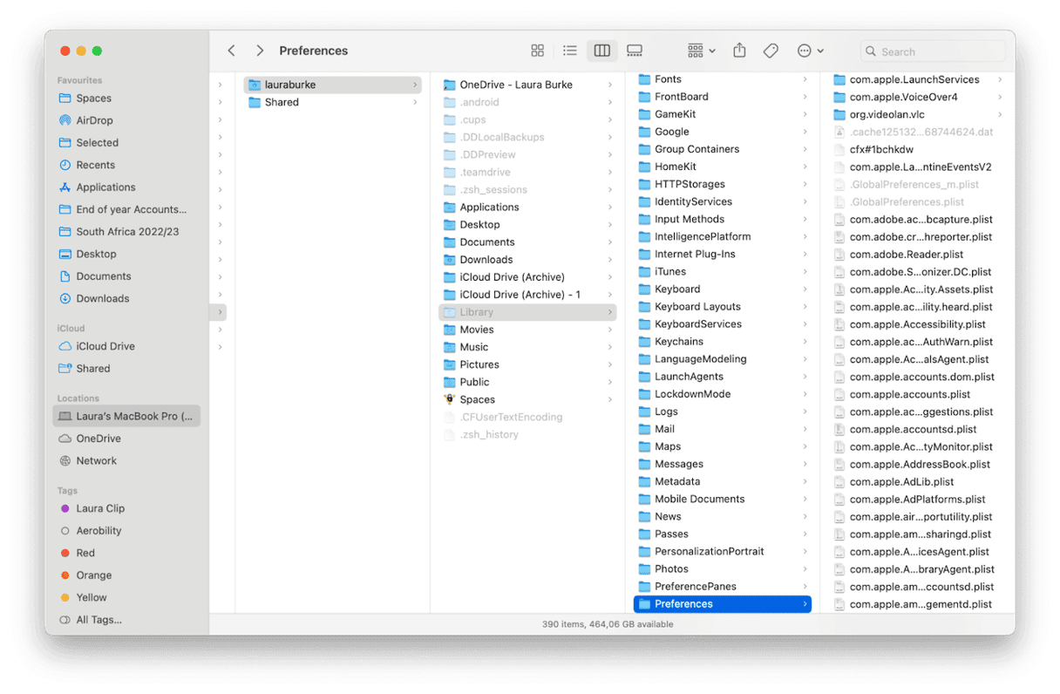
Task: Open the grouping options dropdown
Action: 698,51
